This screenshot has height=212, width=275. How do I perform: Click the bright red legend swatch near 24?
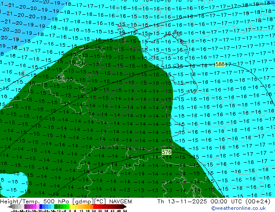click(x=95, y=206)
